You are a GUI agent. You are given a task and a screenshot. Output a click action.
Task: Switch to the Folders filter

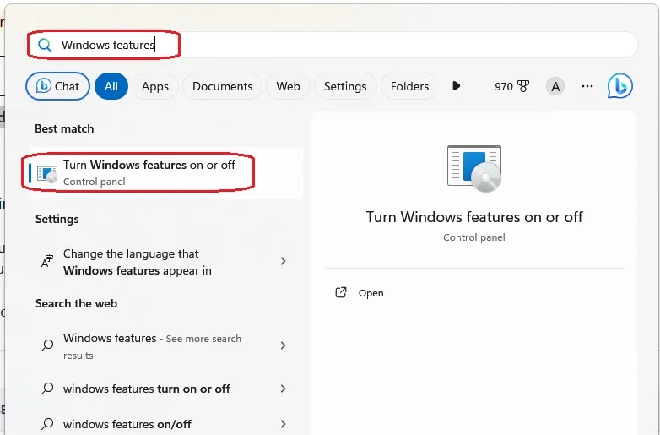pos(409,86)
